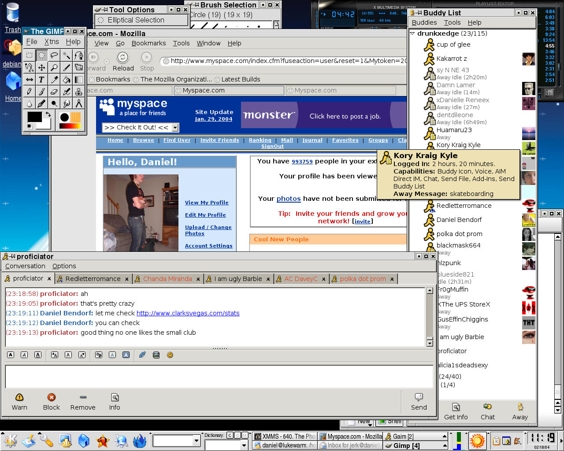Toggle underline formatting in Gaim conversation

38,355
